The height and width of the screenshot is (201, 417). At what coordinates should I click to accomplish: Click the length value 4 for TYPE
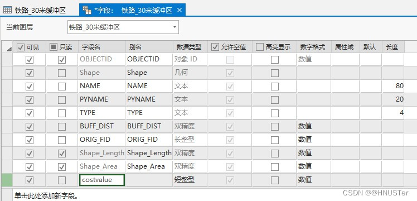tap(401, 113)
